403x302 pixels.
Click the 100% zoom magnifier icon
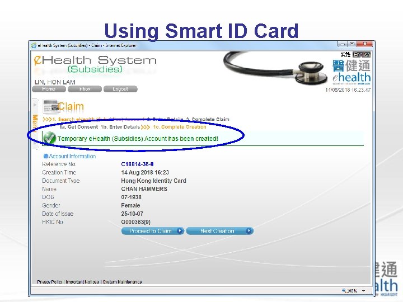[x=344, y=291]
